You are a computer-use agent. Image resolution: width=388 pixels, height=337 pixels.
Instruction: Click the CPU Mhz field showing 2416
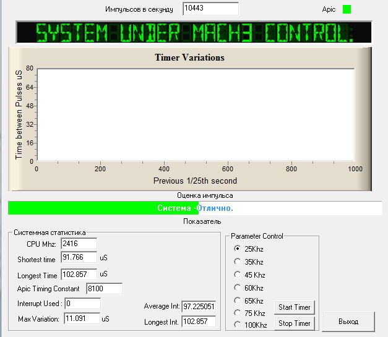click(x=79, y=244)
